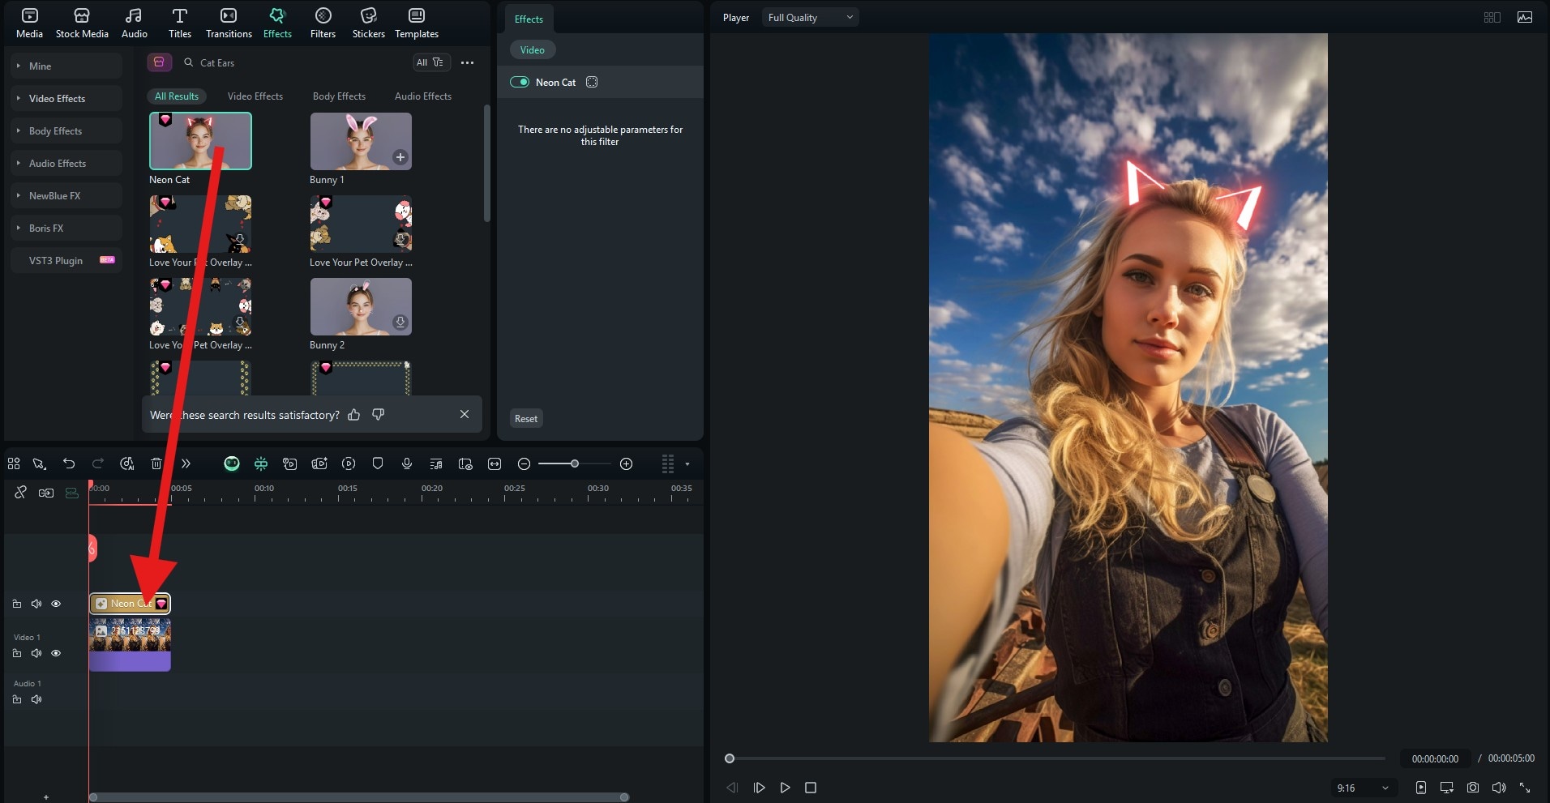Click the icon next to Neon Cat label
Viewport: 1550px width, 803px height.
(x=592, y=82)
